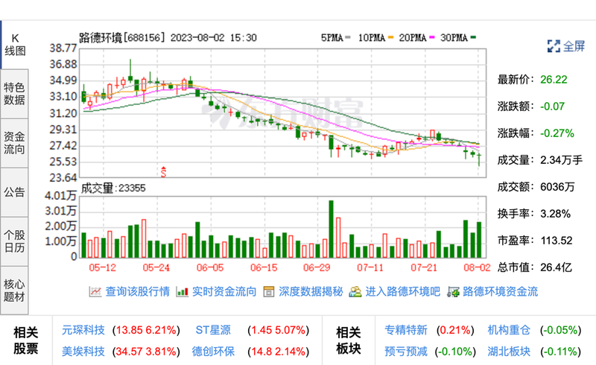This screenshot has height=365, width=596.
Task: Open the 湖北板块 sector link
Action: 509,351
